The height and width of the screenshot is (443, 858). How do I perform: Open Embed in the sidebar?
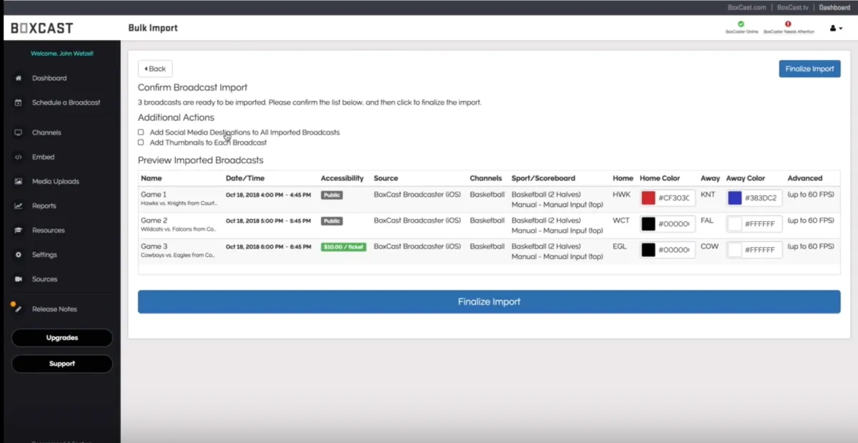[43, 157]
